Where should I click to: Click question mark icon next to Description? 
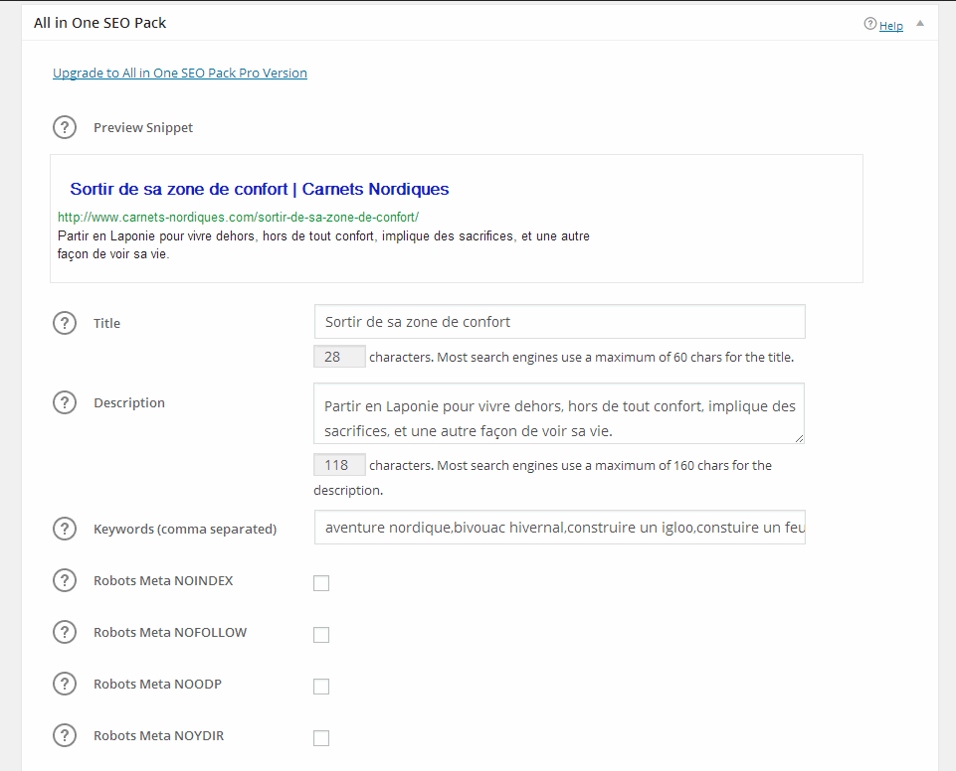click(65, 402)
